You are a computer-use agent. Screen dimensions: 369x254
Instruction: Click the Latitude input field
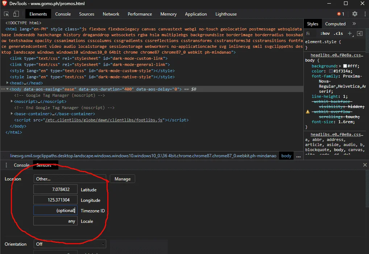pyautogui.click(x=55, y=190)
